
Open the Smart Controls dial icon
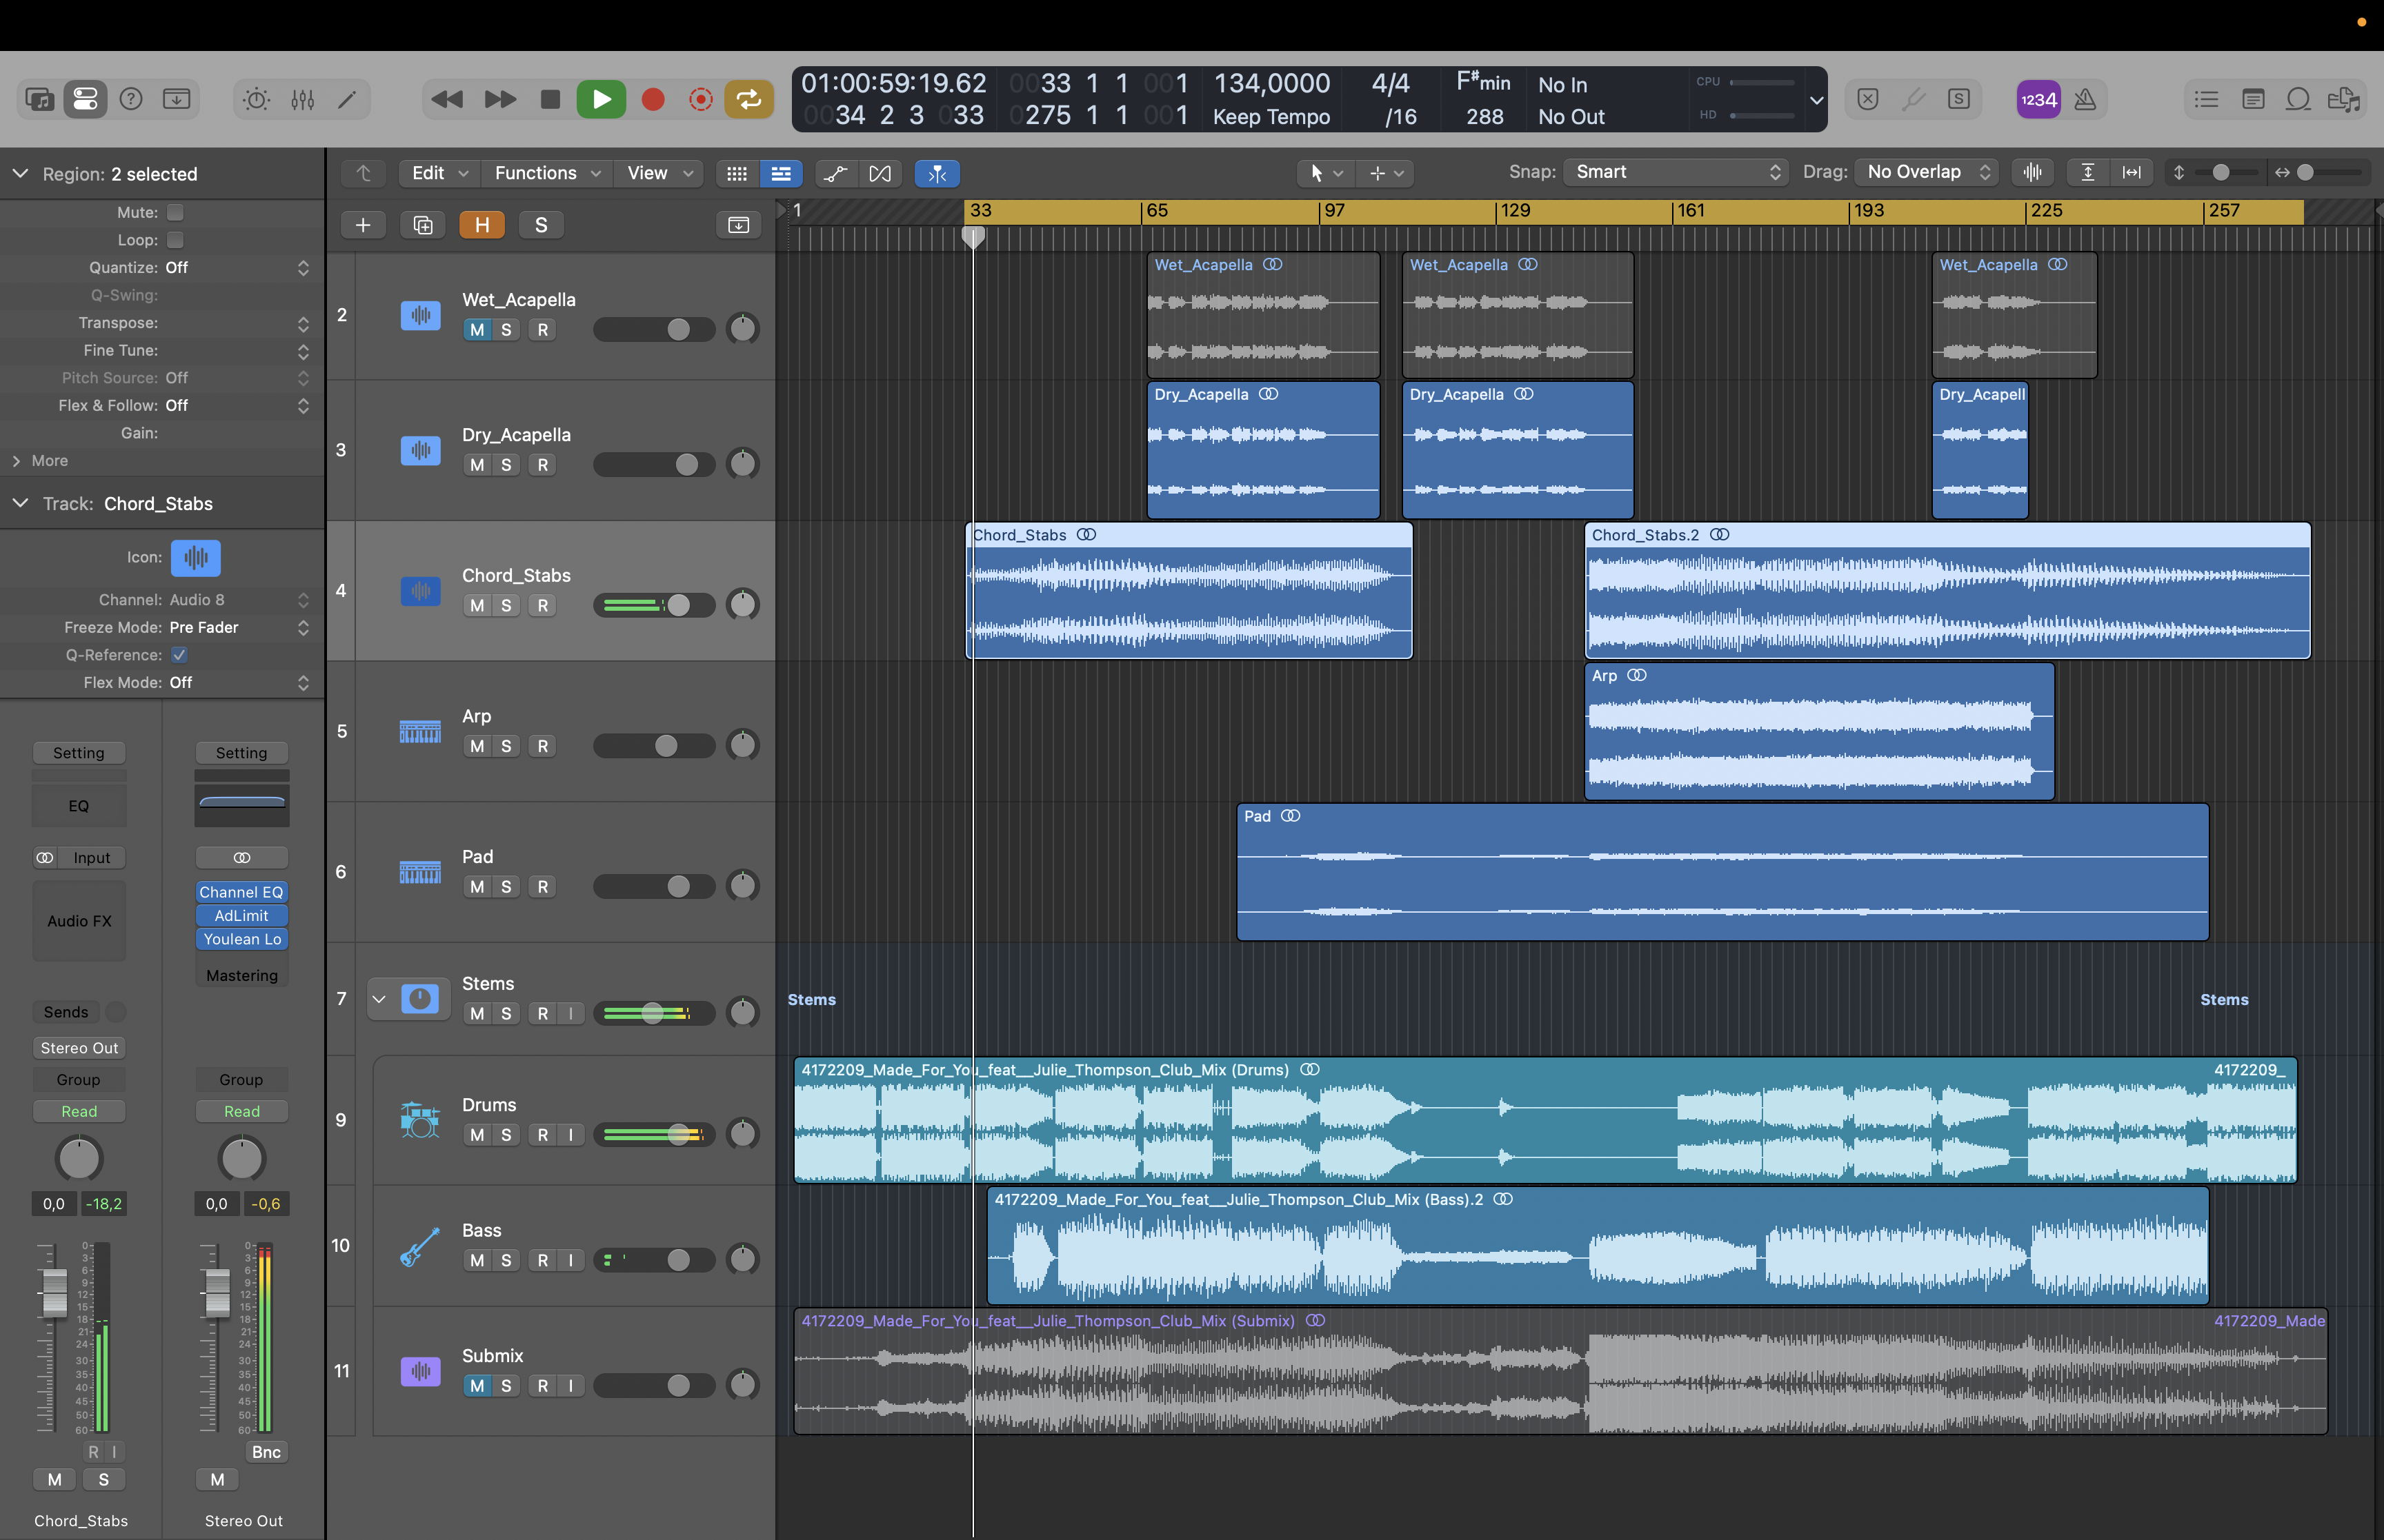tap(256, 99)
